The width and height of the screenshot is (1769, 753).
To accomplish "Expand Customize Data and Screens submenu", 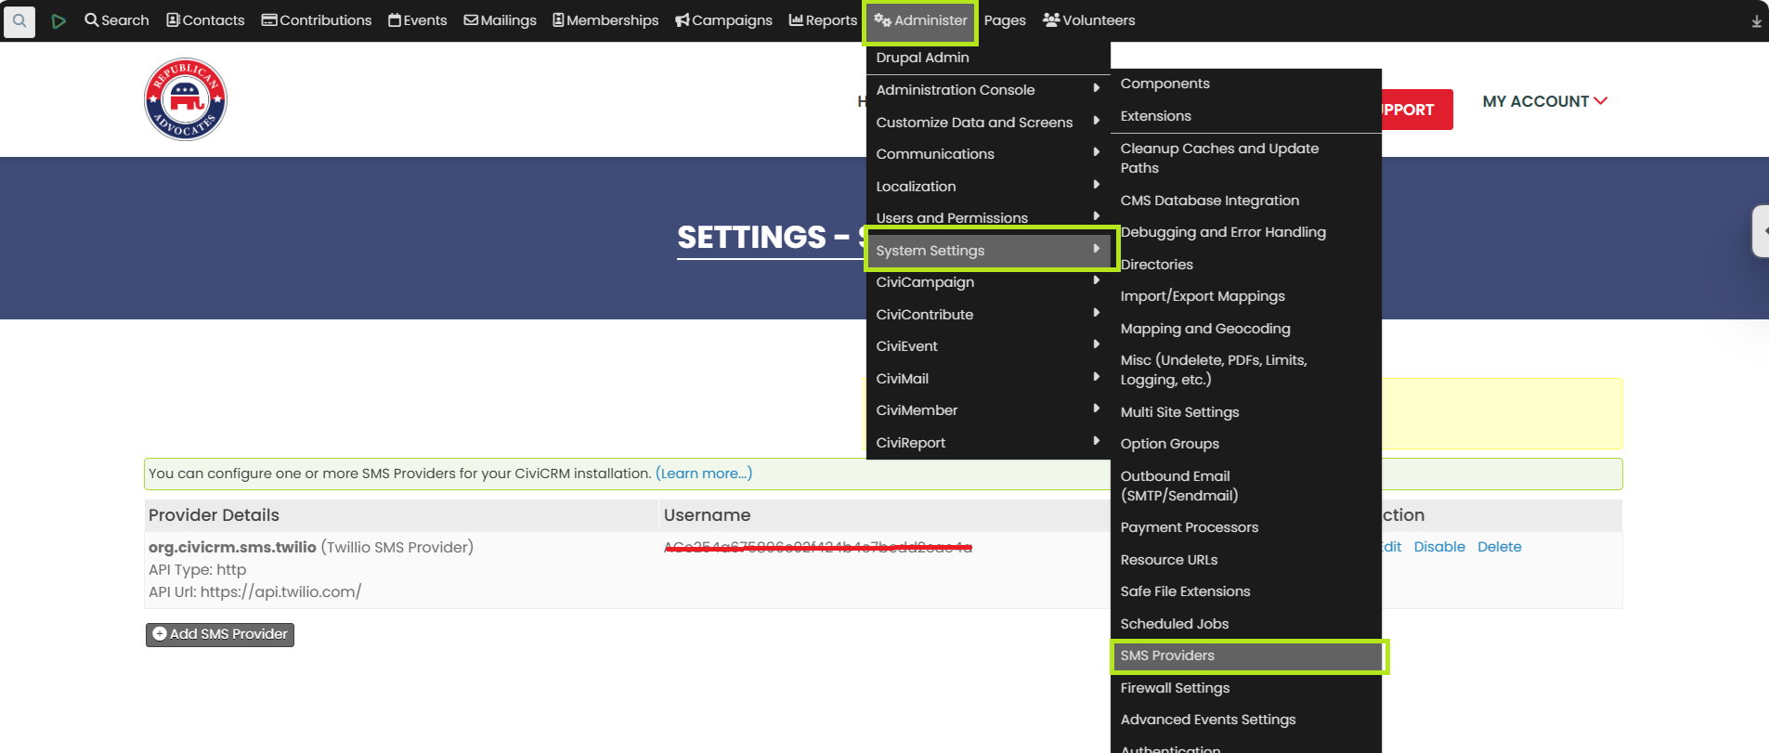I will click(x=988, y=123).
